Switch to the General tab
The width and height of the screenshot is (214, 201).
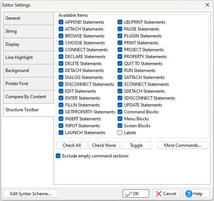[x=28, y=18]
